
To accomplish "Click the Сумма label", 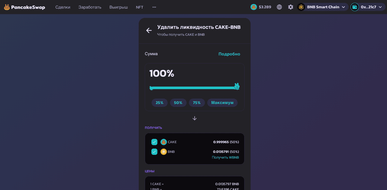I will pyautogui.click(x=151, y=54).
